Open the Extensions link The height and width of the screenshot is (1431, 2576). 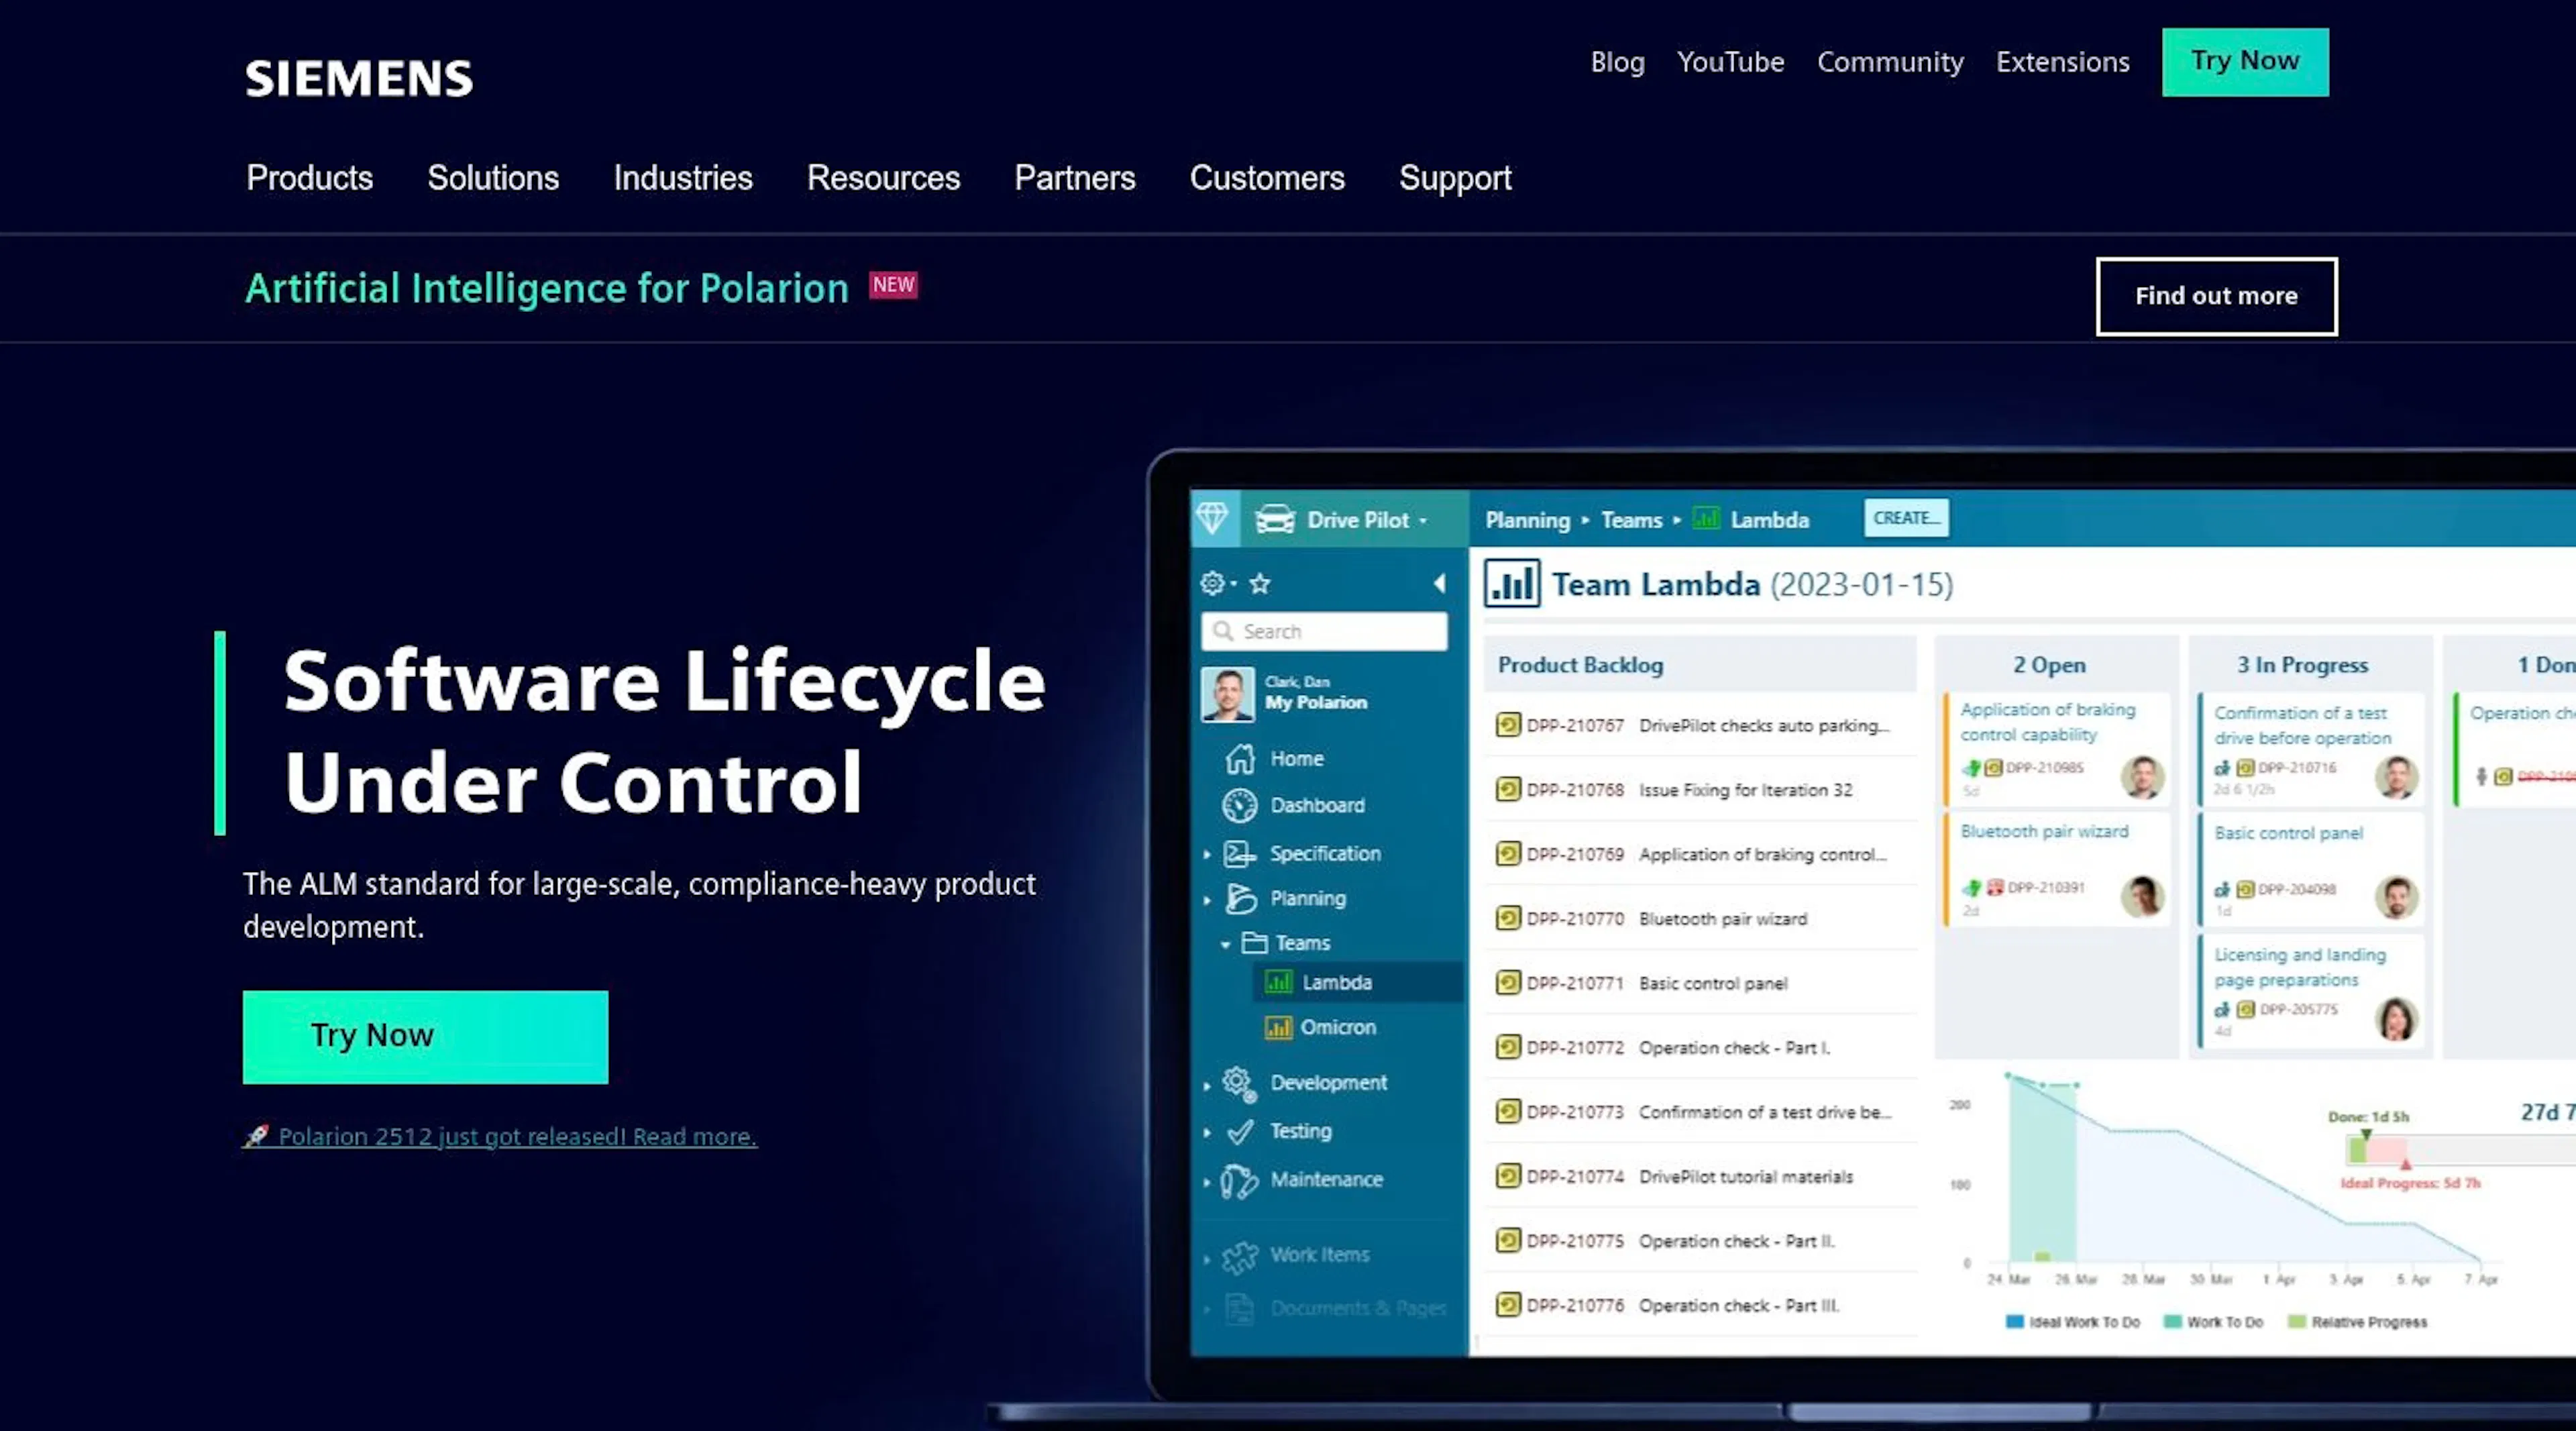2062,62
